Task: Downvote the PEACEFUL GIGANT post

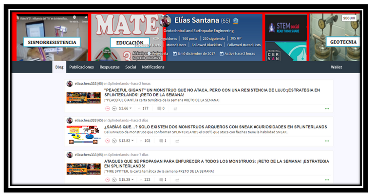Action: coord(114,108)
